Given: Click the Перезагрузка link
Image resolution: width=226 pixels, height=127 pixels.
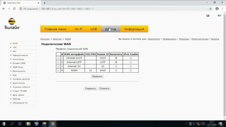Looking at the screenshot, I should (x=200, y=39).
